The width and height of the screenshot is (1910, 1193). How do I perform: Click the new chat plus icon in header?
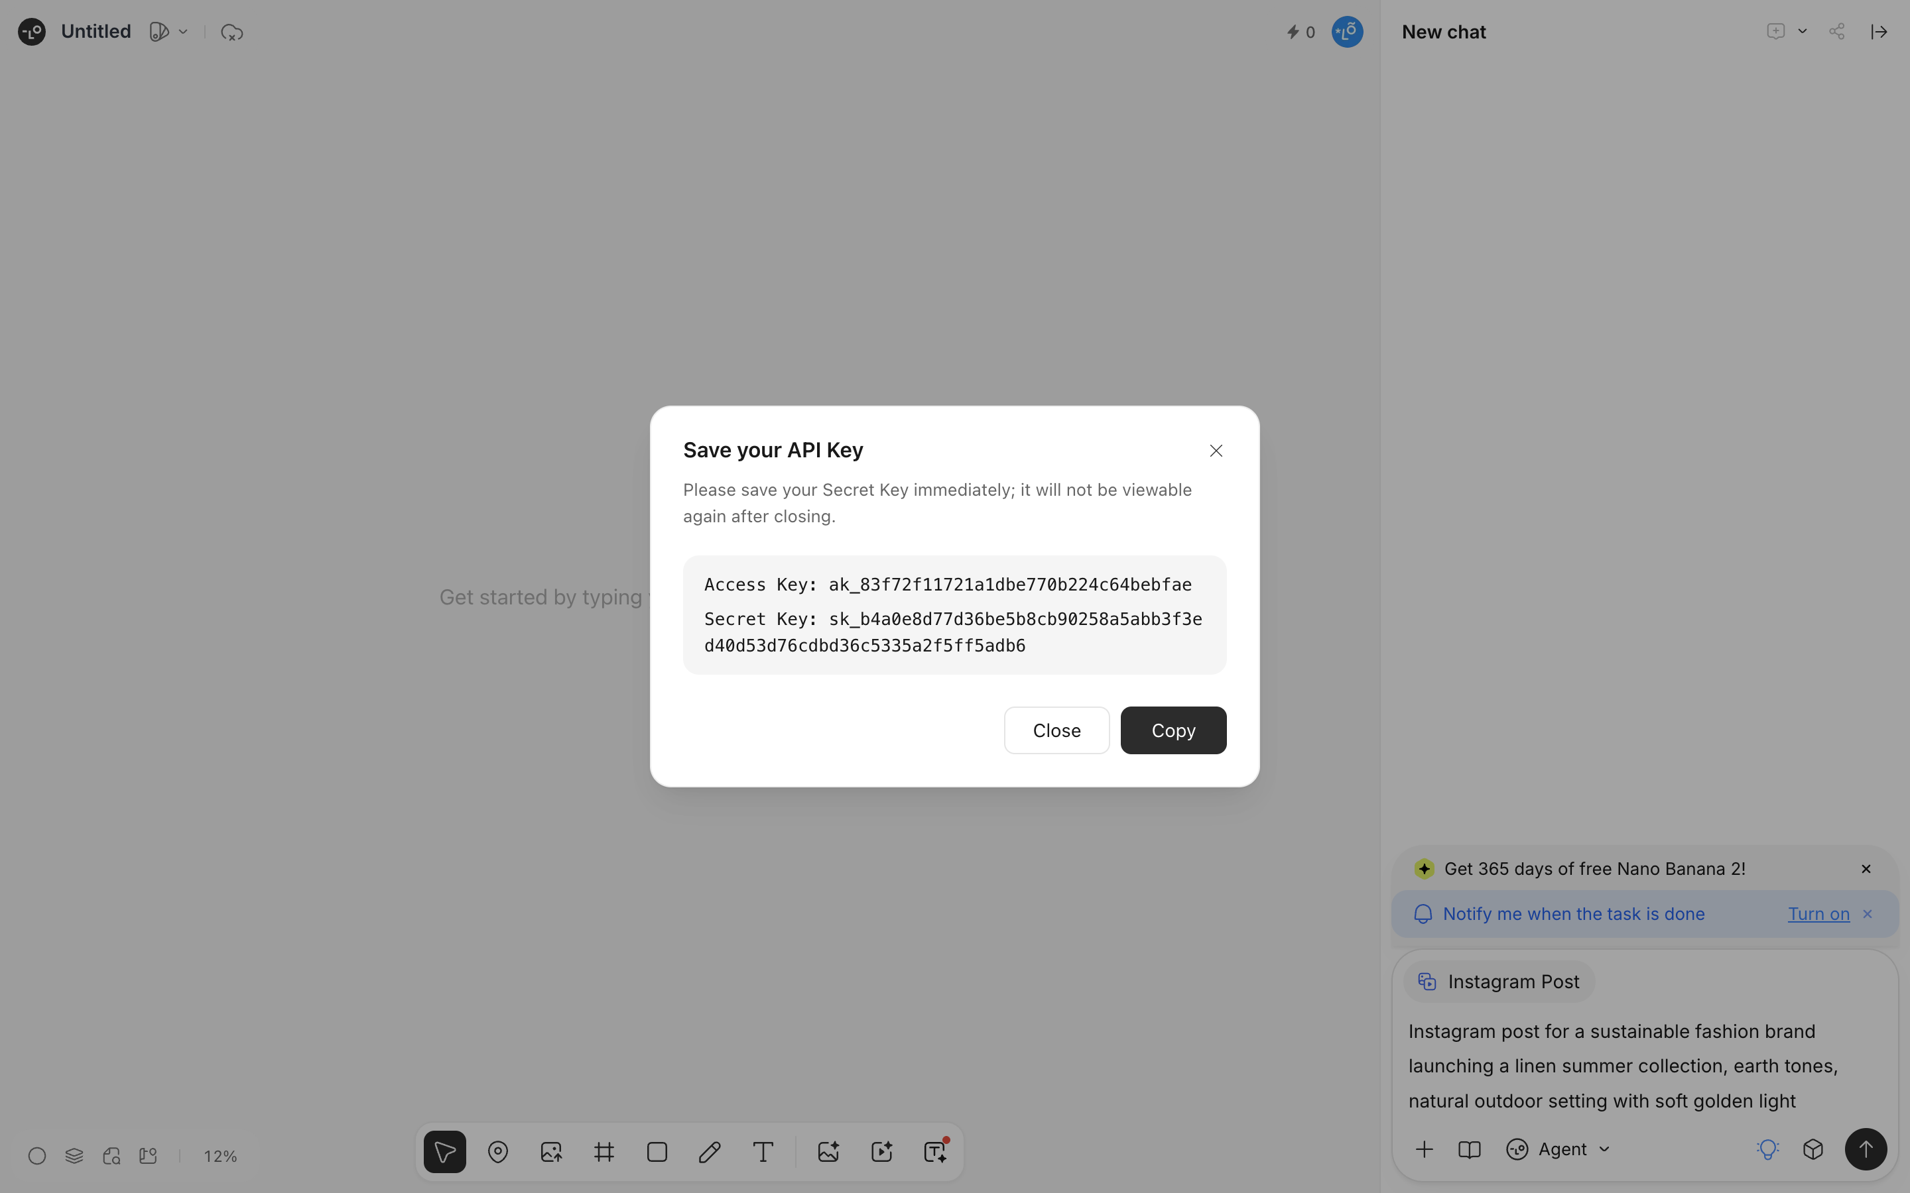pyautogui.click(x=1775, y=32)
